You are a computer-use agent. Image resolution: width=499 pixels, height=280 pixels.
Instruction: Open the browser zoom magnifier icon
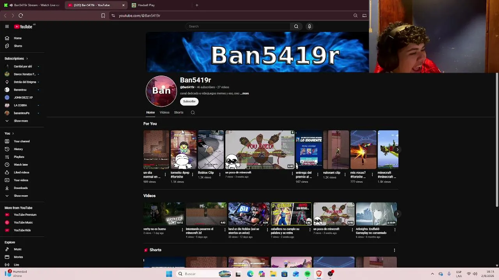coord(356,16)
